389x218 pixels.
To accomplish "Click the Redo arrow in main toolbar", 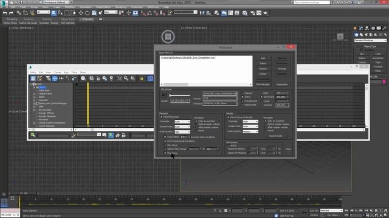I will click(x=11, y=13).
